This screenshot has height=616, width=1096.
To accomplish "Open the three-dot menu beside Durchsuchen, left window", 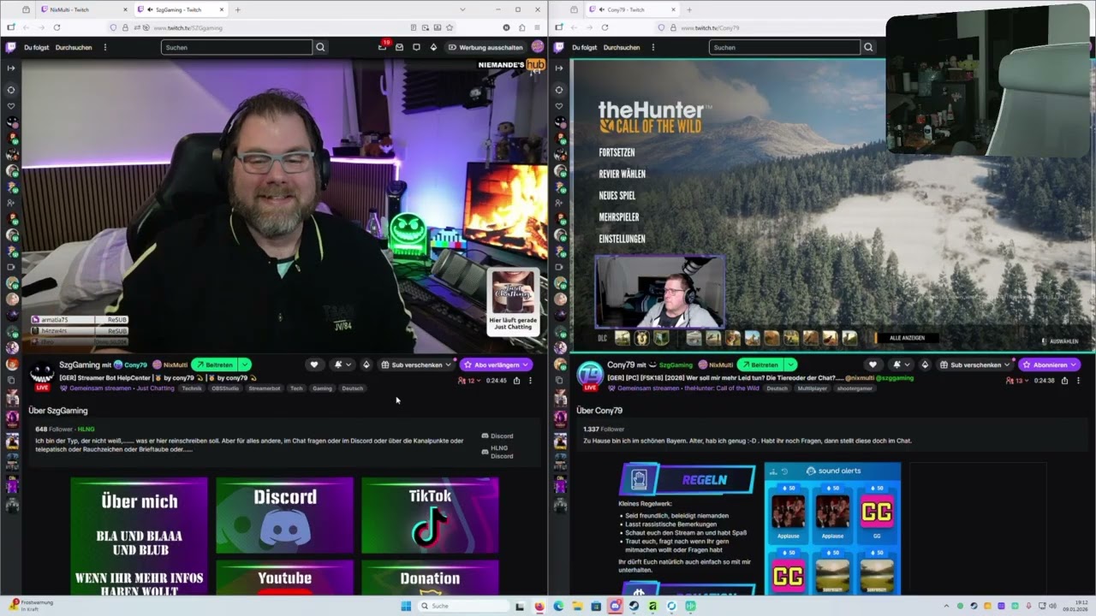I will (105, 47).
